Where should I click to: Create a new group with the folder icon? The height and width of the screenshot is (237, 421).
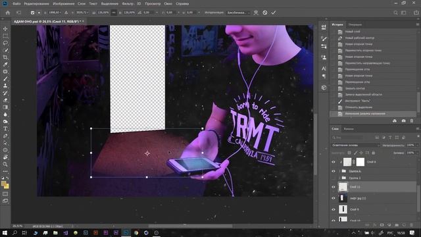(x=397, y=224)
